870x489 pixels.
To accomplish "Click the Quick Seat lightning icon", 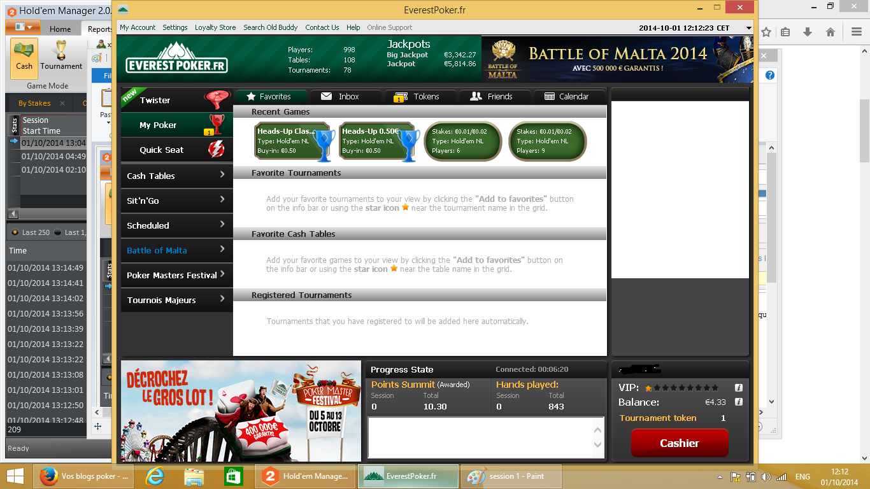I will [x=217, y=150].
